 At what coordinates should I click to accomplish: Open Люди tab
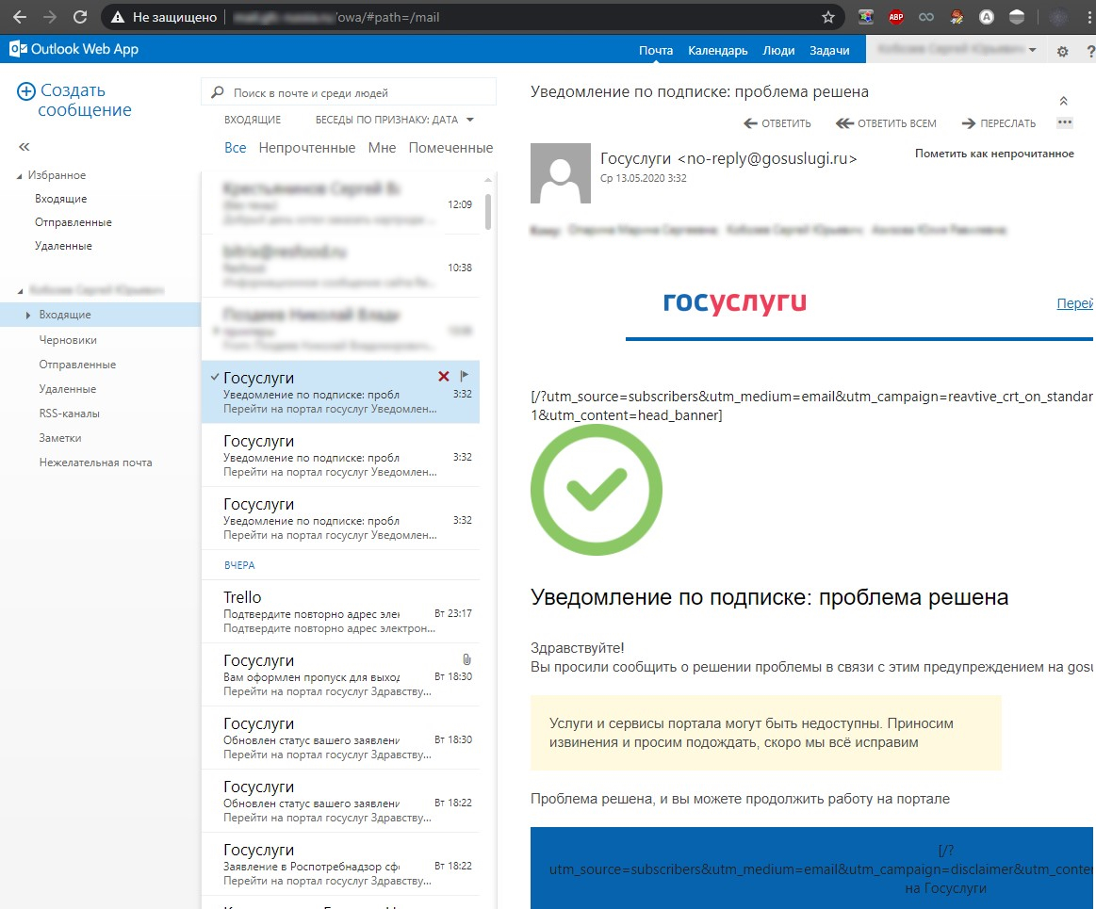pyautogui.click(x=778, y=50)
